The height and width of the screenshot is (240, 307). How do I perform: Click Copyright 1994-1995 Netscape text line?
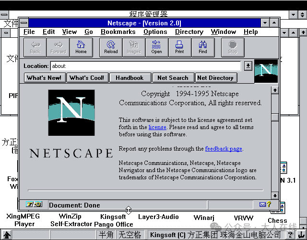[190, 94]
